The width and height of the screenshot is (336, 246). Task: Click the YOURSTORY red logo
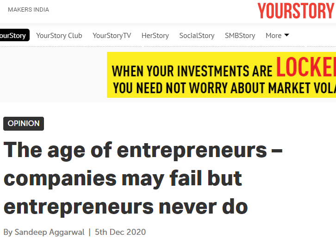click(x=296, y=10)
